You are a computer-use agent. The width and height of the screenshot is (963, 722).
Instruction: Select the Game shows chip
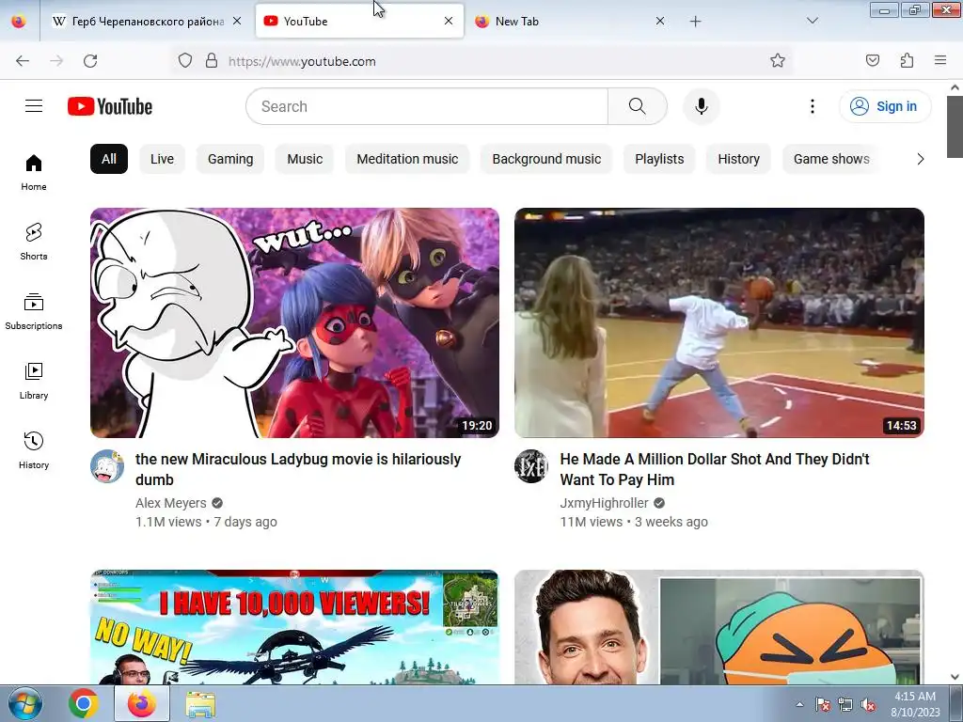click(x=831, y=159)
